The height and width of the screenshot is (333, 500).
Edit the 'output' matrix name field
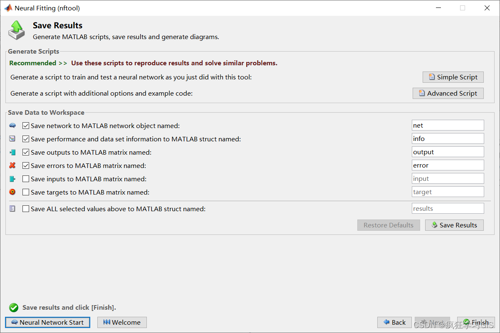448,152
